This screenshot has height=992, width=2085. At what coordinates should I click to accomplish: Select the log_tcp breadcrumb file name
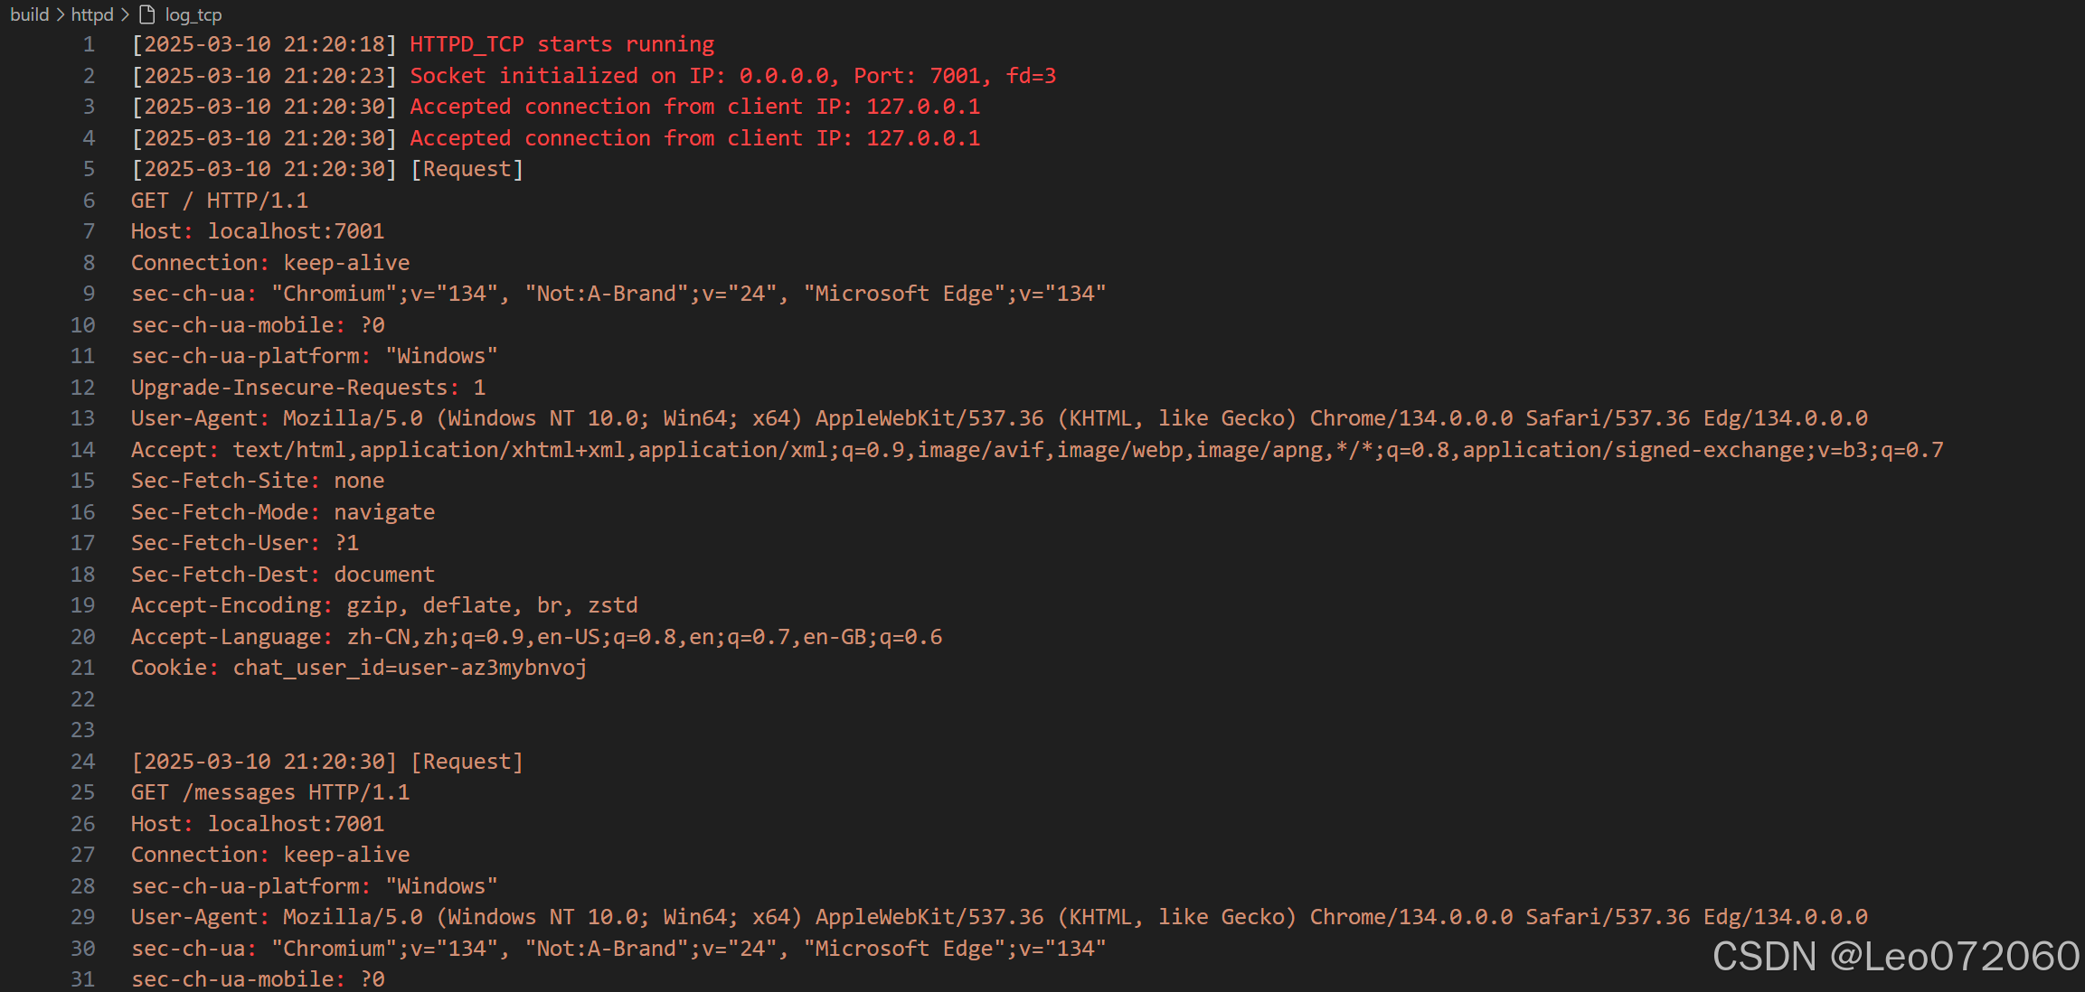pos(193,14)
